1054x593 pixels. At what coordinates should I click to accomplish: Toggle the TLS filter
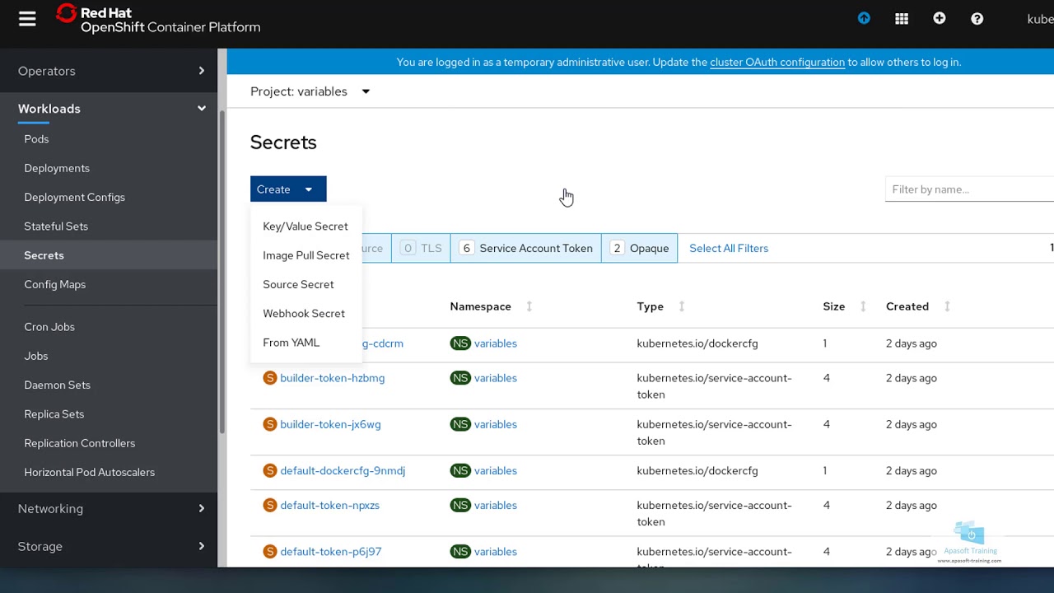pos(422,248)
